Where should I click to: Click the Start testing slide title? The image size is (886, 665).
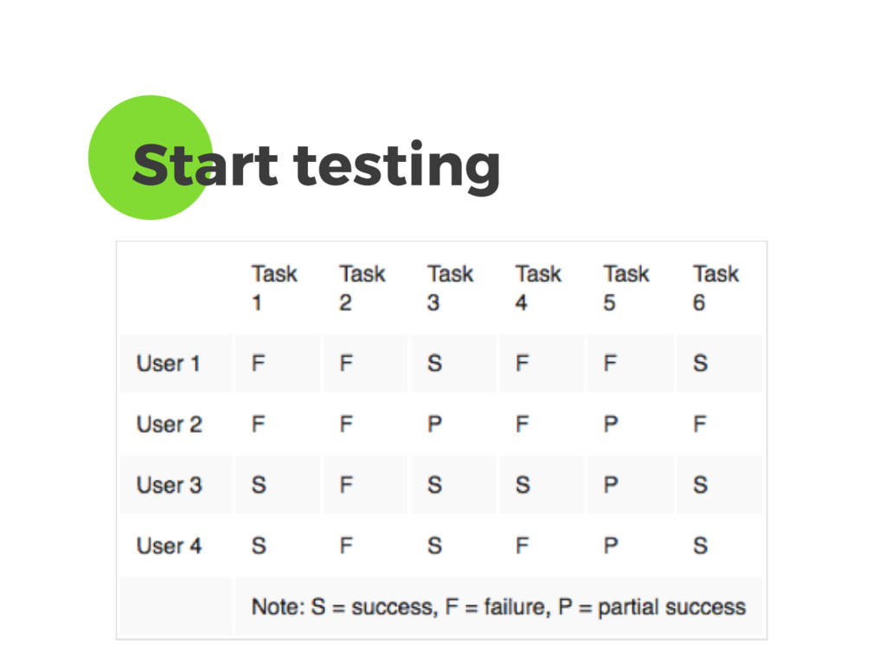(x=316, y=165)
